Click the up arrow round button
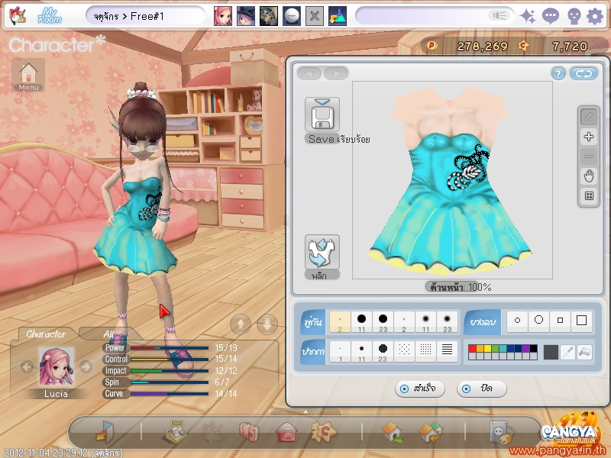The image size is (611, 458). (241, 324)
